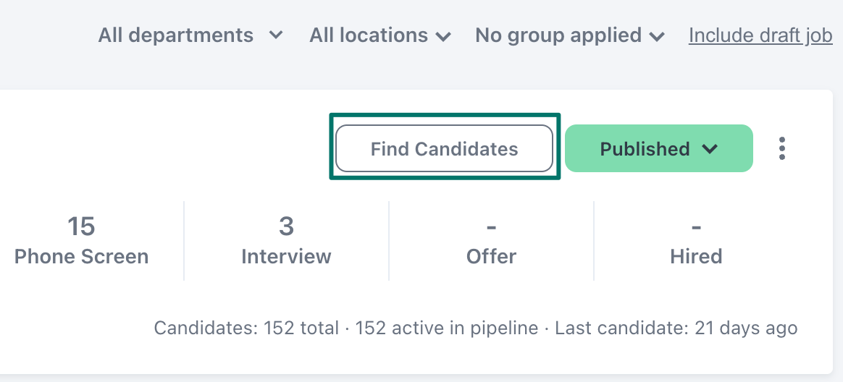Viewport: 843px width, 382px height.
Task: Open the All locations filter
Action: pyautogui.click(x=380, y=35)
